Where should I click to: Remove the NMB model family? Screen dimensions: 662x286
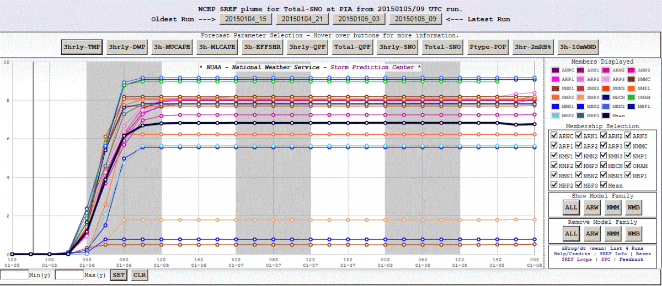(x=634, y=234)
